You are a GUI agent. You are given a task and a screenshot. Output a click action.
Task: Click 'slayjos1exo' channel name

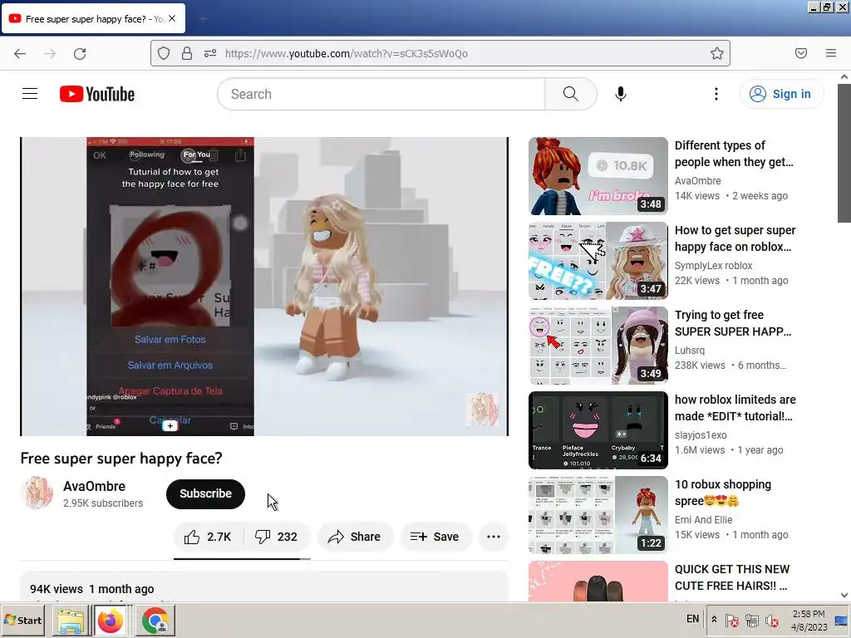pos(701,434)
